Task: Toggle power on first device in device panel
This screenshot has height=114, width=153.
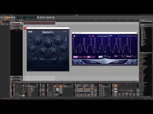Action: pyautogui.click(x=14, y=85)
